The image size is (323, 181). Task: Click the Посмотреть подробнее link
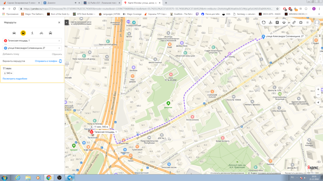coord(15,79)
